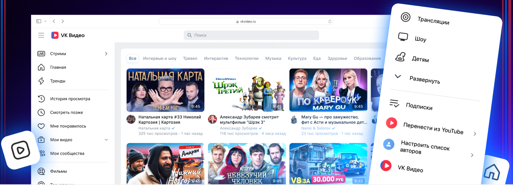Open По каверочку Mary Gu thumbnail
This screenshot has width=513, height=185.
[328, 90]
